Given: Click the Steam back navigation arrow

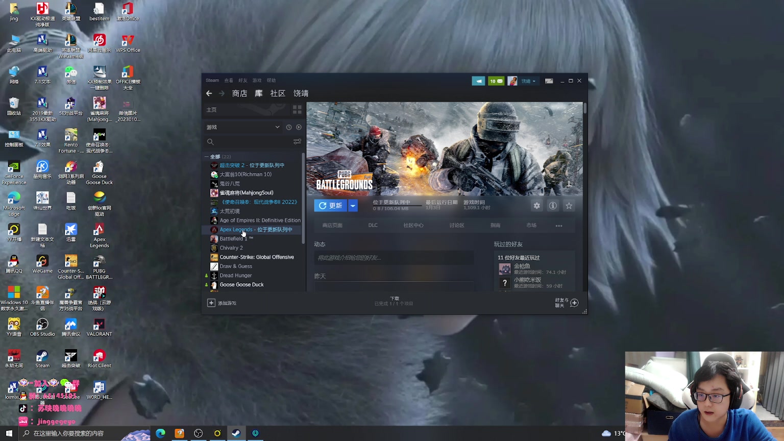Looking at the screenshot, I should tap(209, 93).
